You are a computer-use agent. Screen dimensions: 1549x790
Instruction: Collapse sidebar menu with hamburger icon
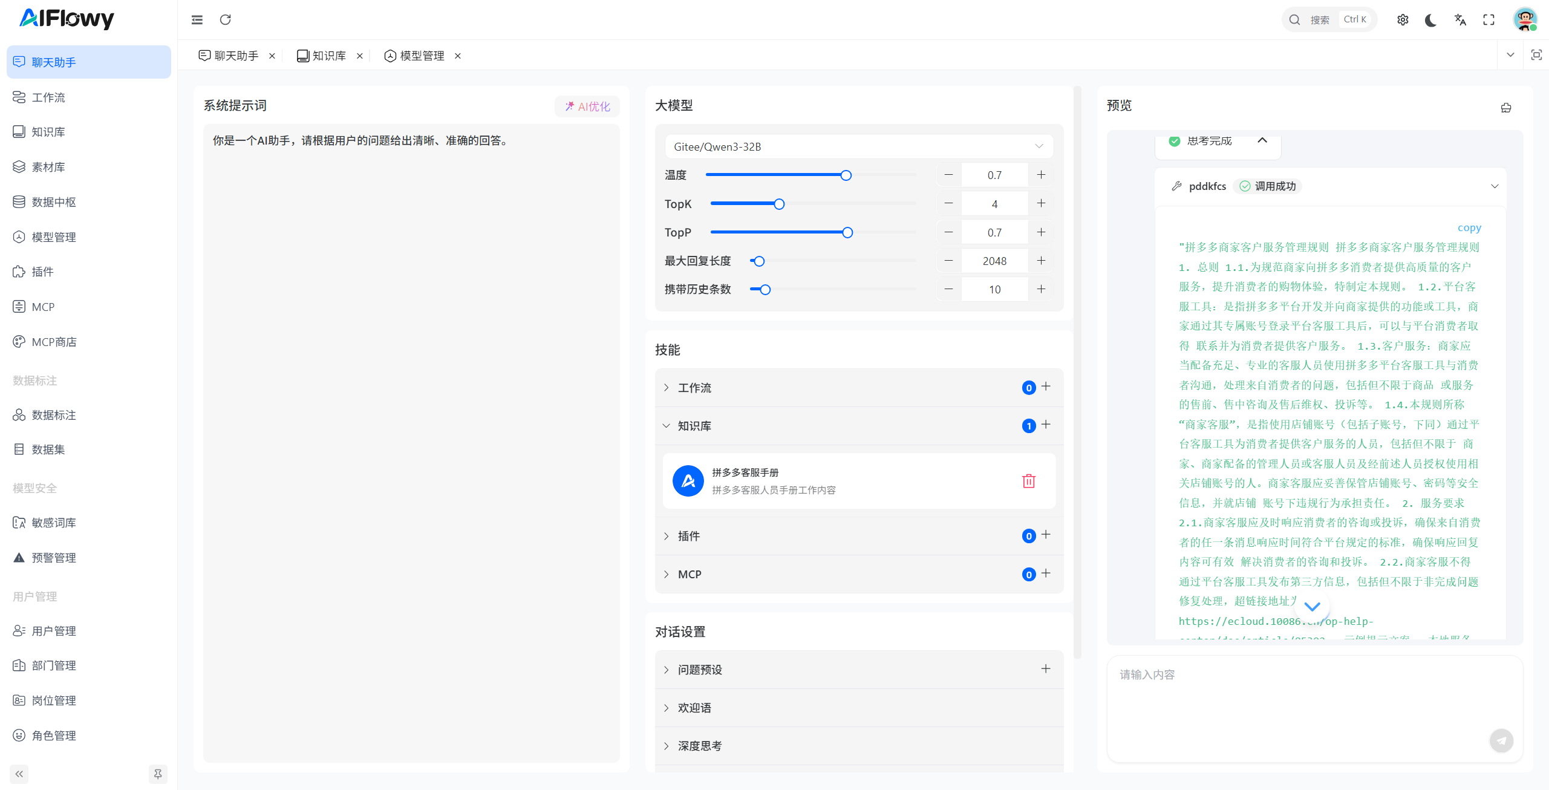197,20
